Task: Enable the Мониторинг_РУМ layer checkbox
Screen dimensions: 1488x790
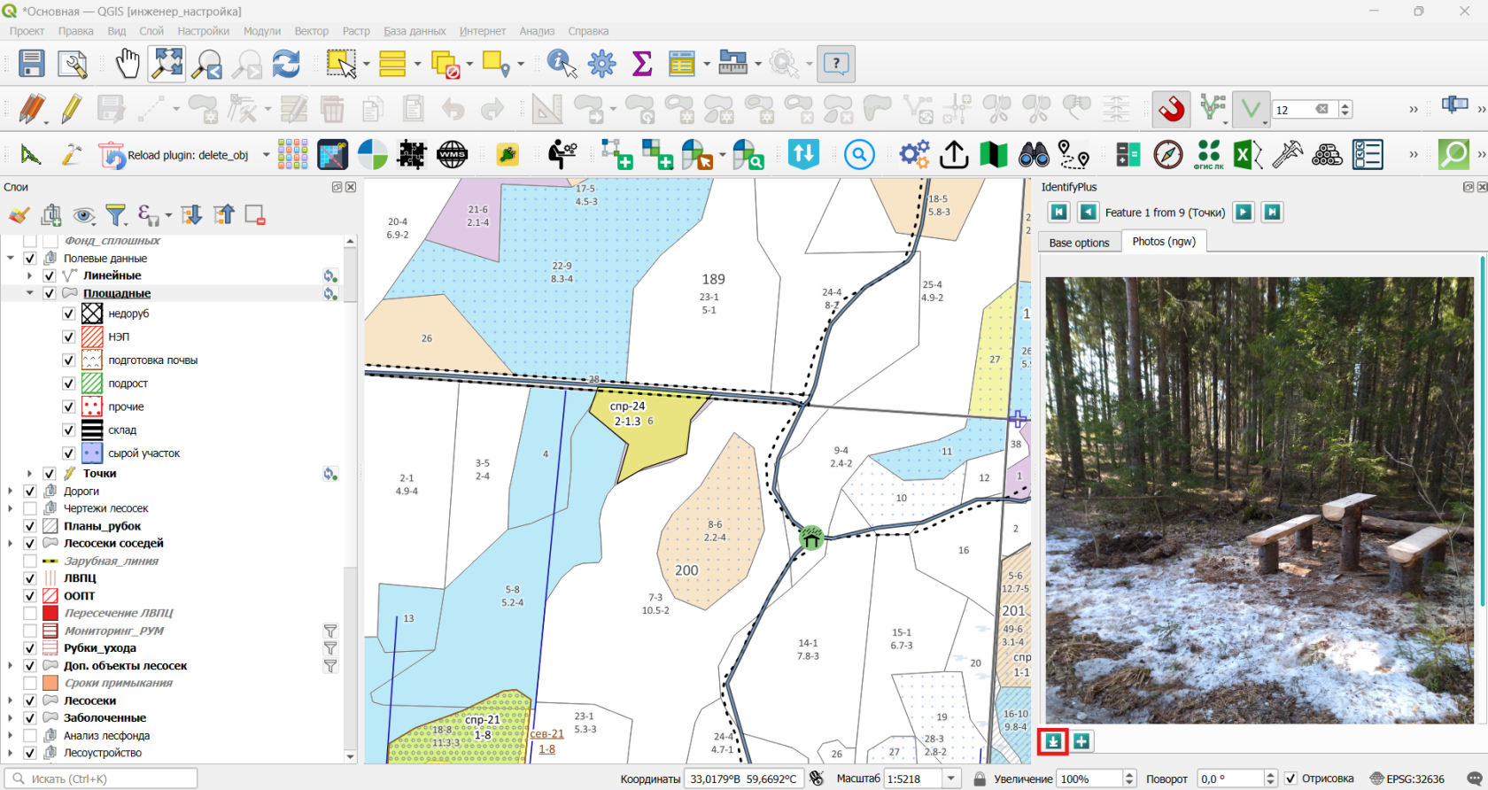Action: 30,631
